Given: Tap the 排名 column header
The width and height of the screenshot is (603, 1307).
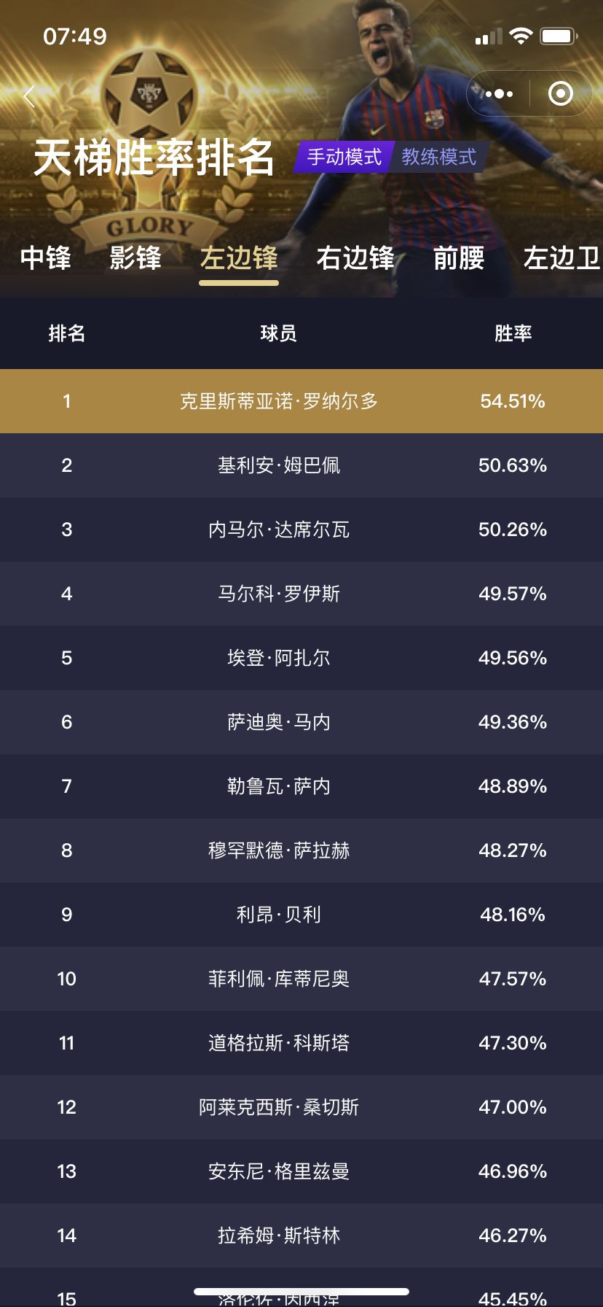Looking at the screenshot, I should (67, 333).
